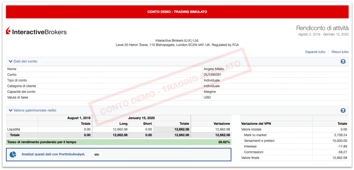Viewport: 354px width, 170px height.
Task: Select the Versamenti e prelievi value 10,000.00
Action: tap(340, 141)
